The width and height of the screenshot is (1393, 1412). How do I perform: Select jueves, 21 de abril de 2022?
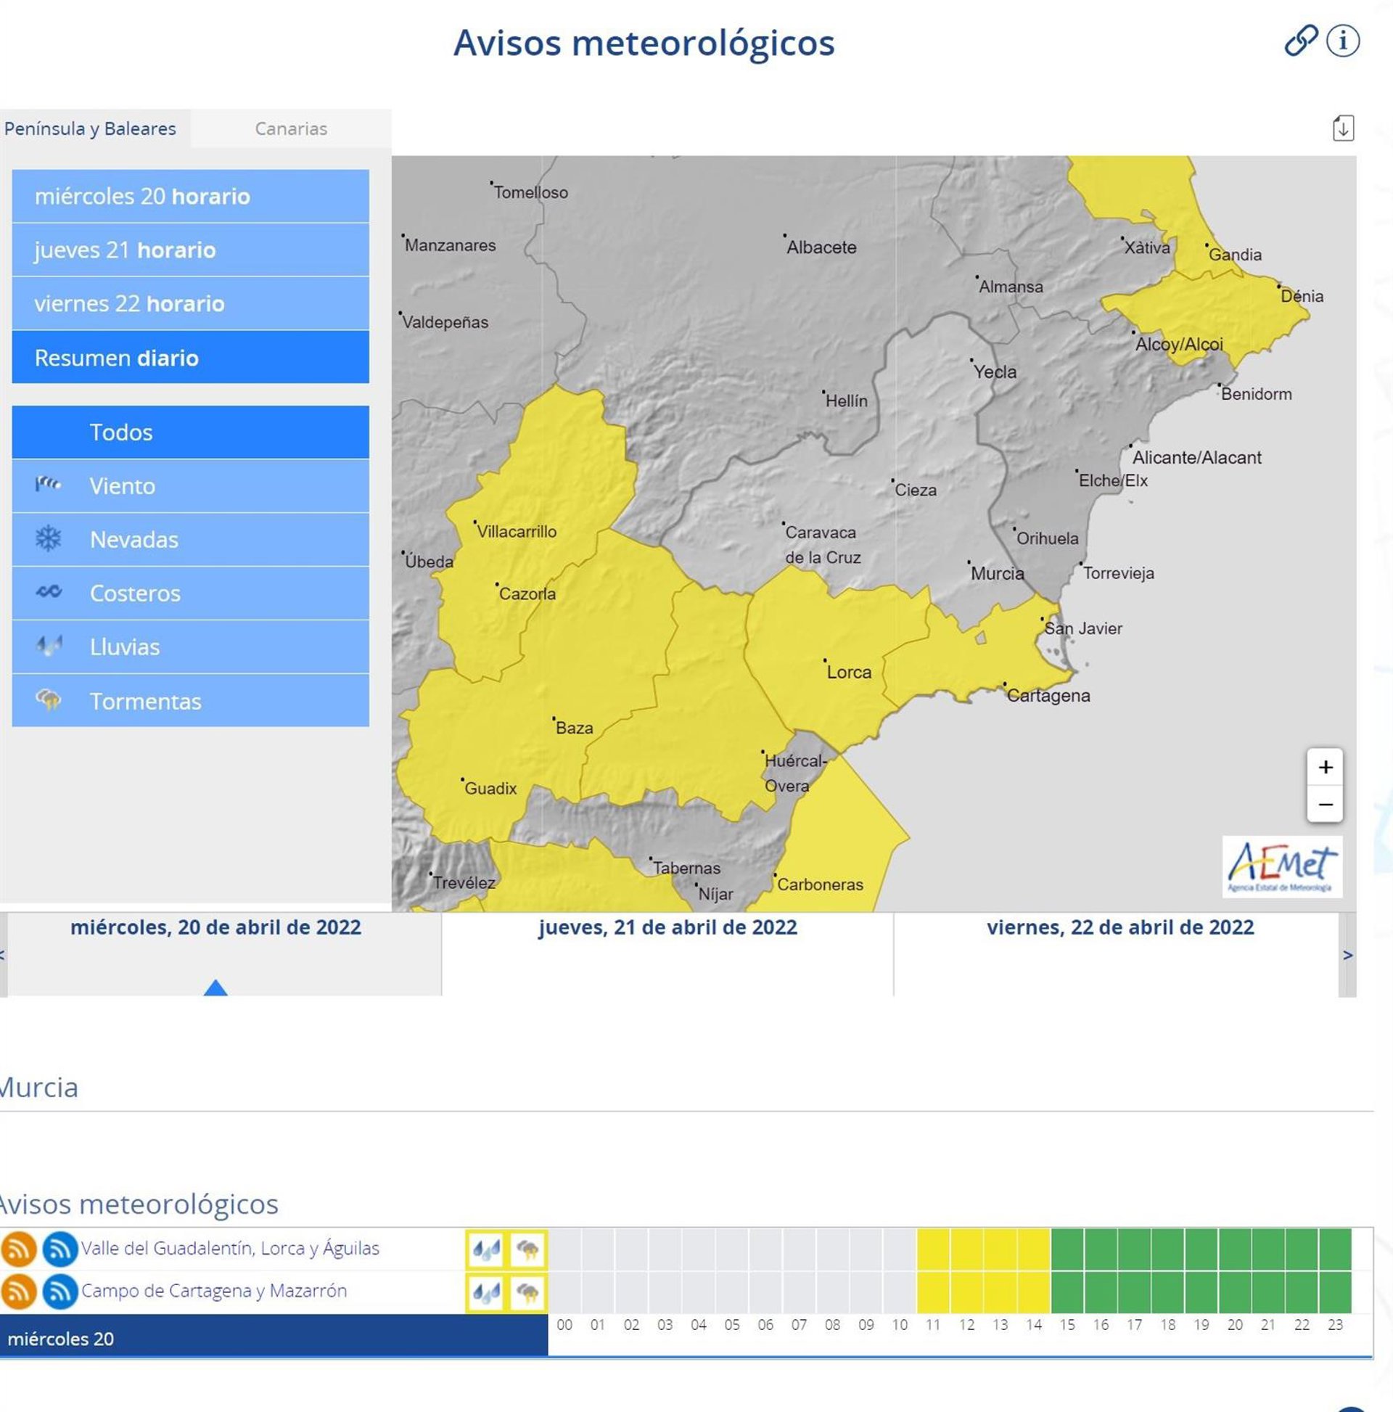667,927
